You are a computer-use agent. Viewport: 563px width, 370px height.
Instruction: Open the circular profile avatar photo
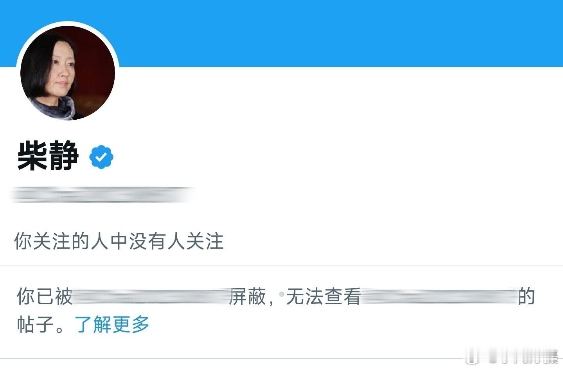coord(68,73)
